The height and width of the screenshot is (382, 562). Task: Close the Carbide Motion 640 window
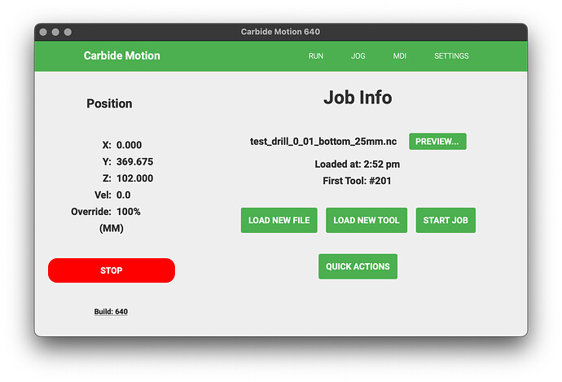pyautogui.click(x=43, y=33)
